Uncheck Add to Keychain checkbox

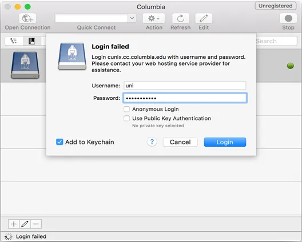[59, 142]
